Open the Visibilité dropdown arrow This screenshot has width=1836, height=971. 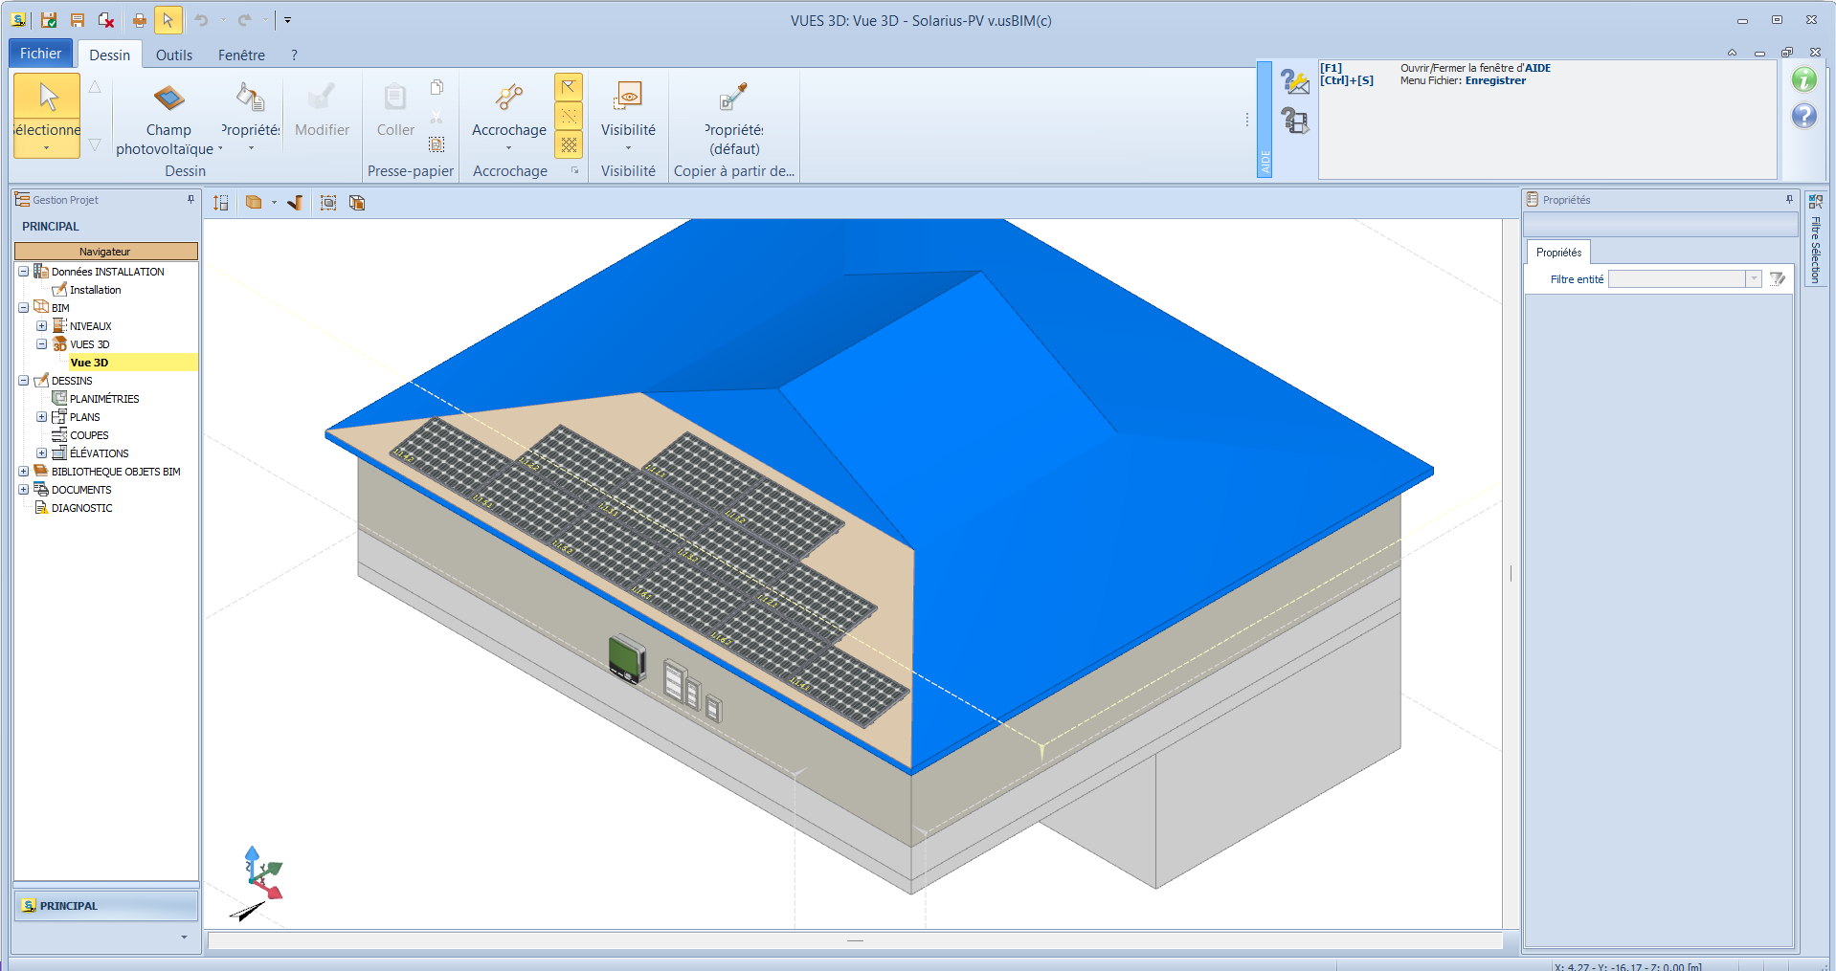point(628,148)
